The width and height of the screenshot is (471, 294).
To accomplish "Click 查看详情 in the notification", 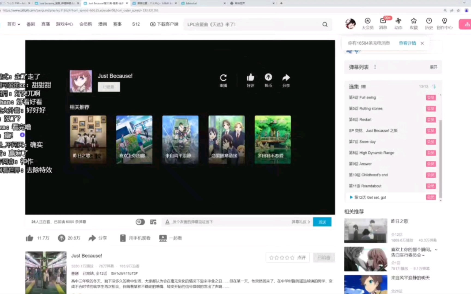I will (x=407, y=43).
